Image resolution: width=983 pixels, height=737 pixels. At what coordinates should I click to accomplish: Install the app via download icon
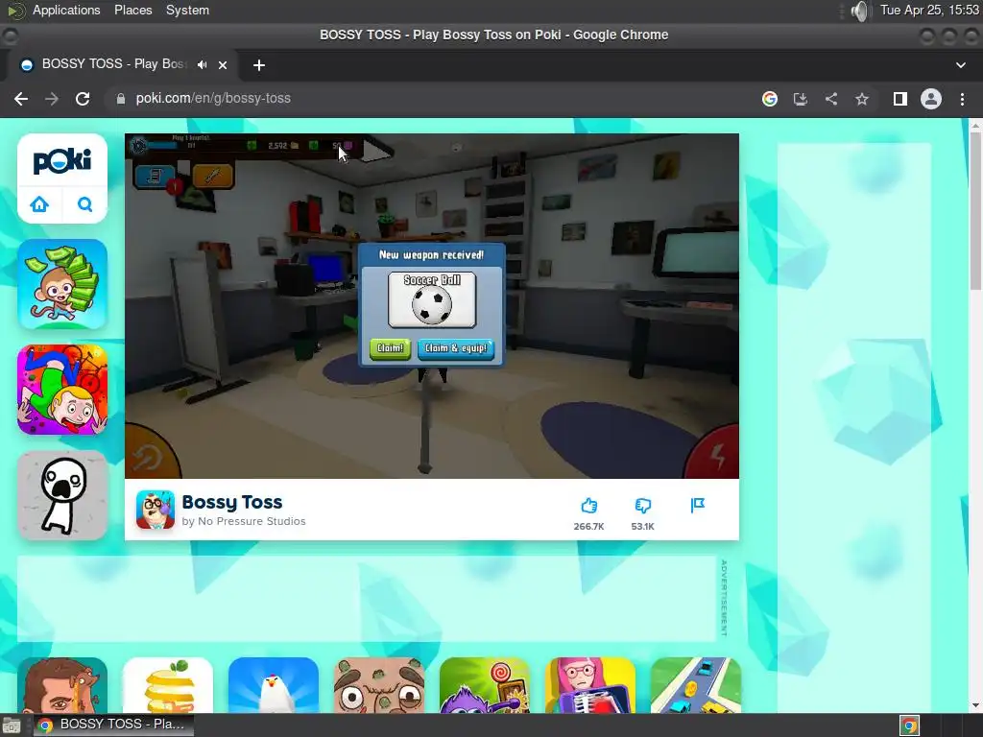(x=801, y=99)
